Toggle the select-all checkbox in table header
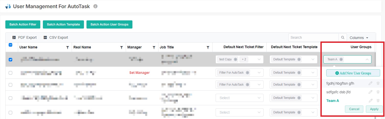Image resolution: width=385 pixels, height=119 pixels. [x=10, y=45]
